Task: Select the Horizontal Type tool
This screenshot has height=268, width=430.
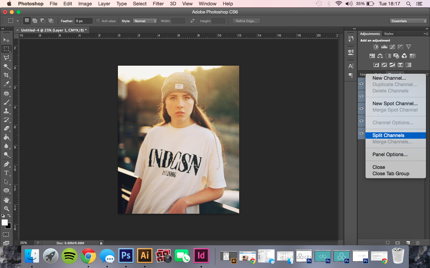Action: (x=6, y=173)
